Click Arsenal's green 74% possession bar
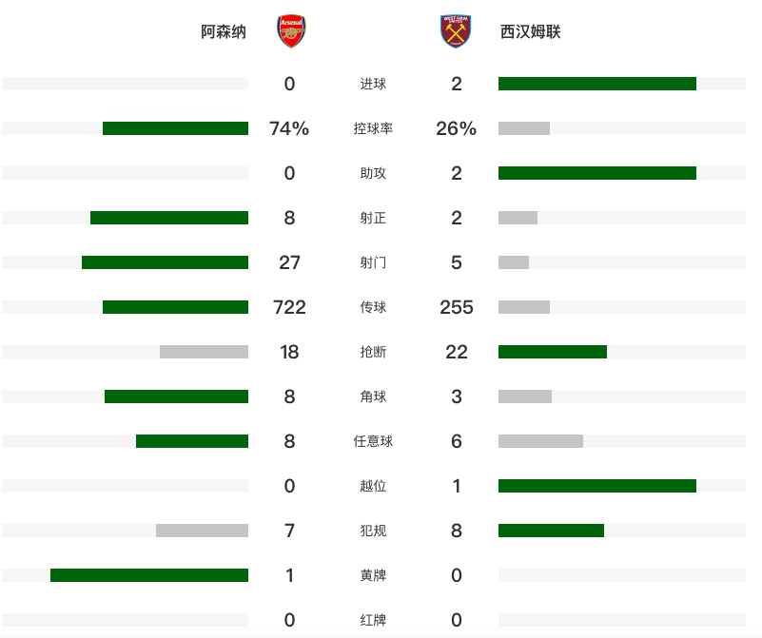 pyautogui.click(x=175, y=128)
